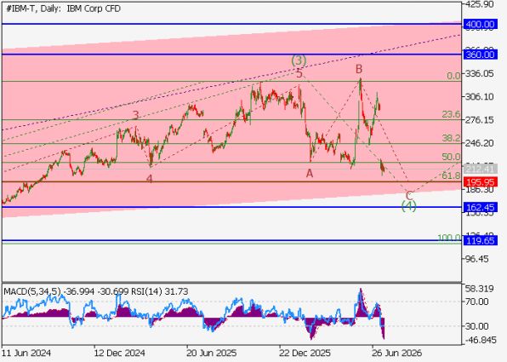Click the 70.00 RSI level value
The image size is (507, 362).
coord(477,302)
